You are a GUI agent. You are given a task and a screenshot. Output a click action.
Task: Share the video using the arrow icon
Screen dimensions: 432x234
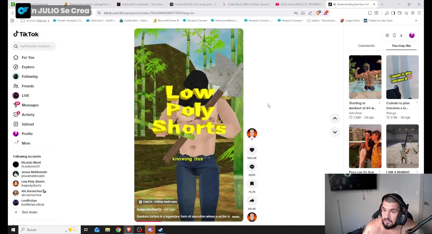252,201
